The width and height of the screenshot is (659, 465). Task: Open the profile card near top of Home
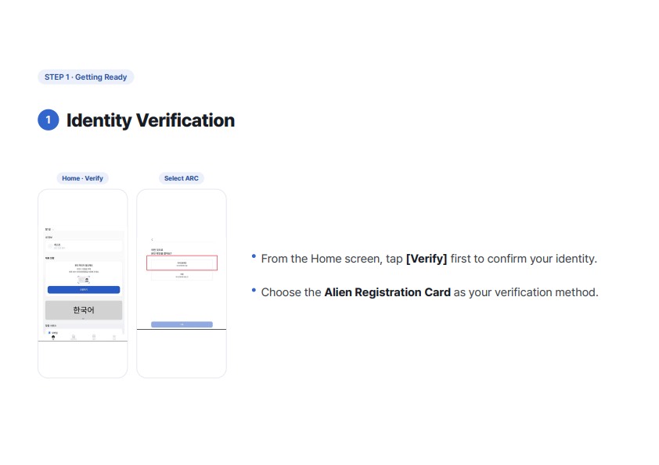coord(84,246)
